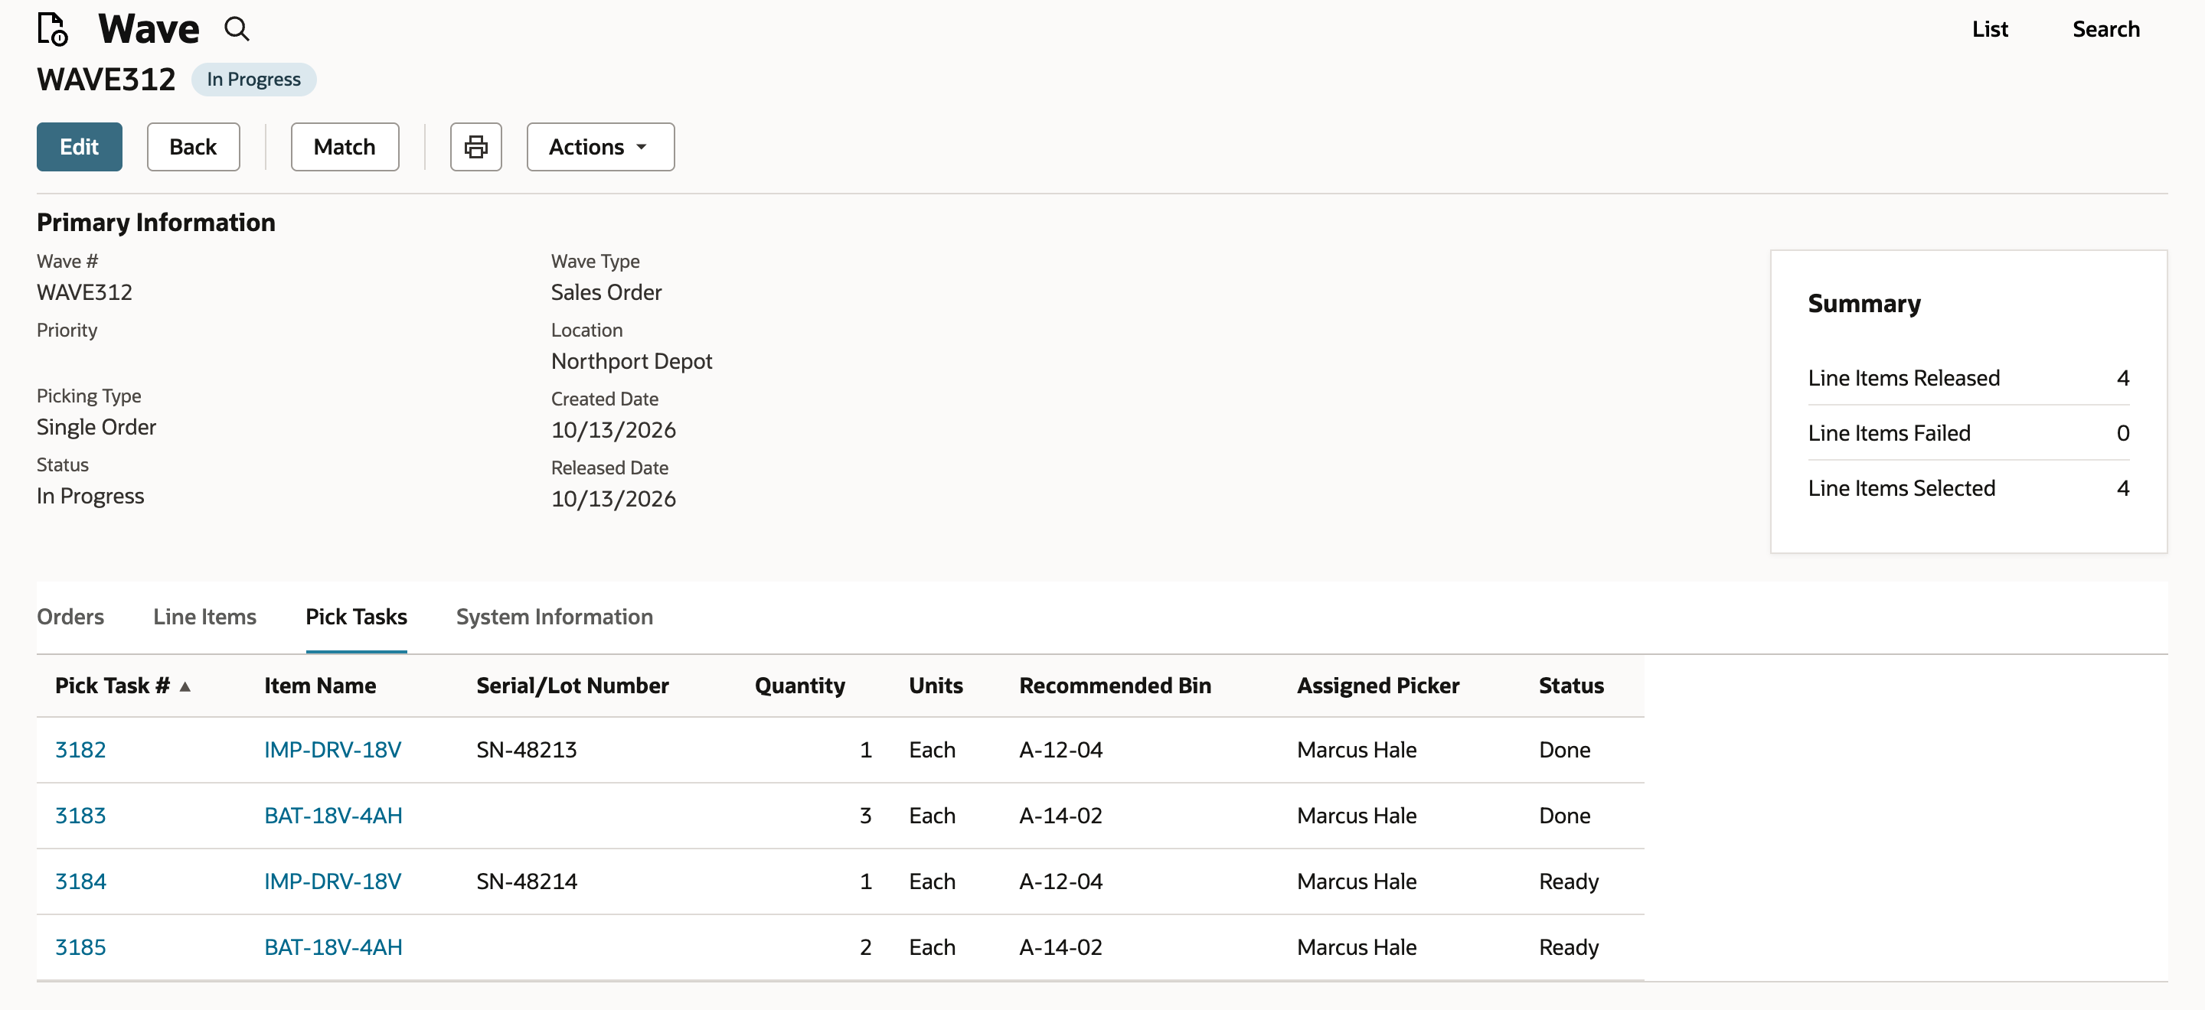Click the Edit button
The height and width of the screenshot is (1010, 2205).
(80, 147)
